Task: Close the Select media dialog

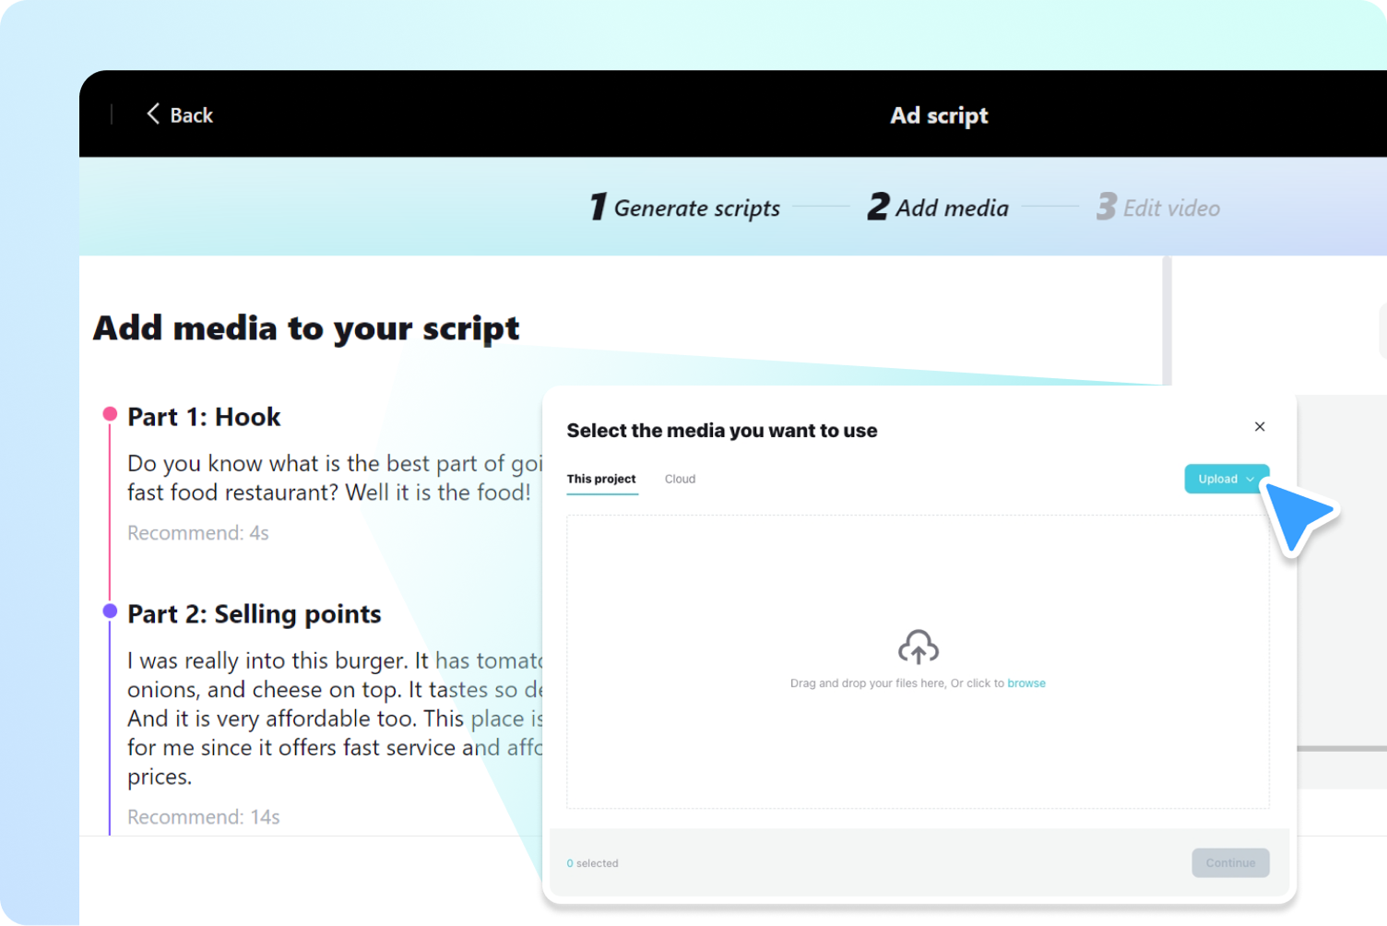Action: 1259,426
